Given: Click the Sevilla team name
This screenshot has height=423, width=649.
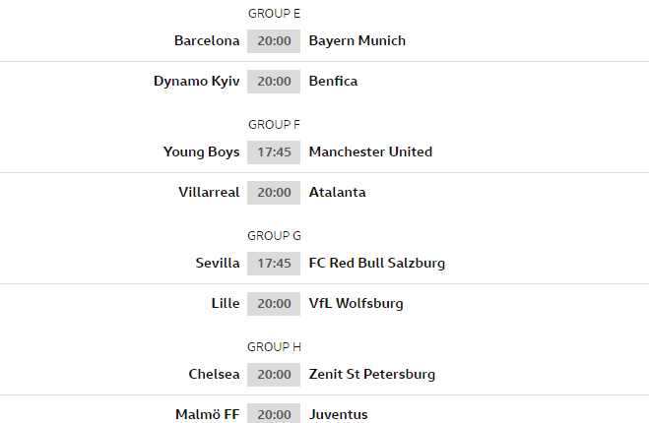Looking at the screenshot, I should point(218,263).
